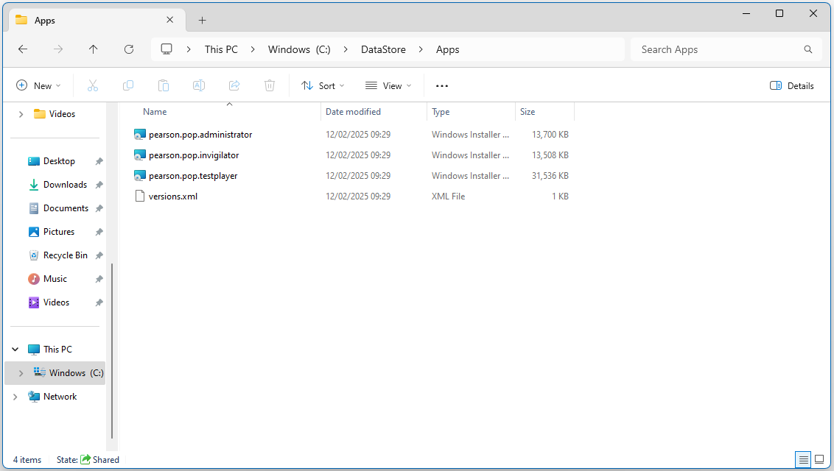834x471 pixels.
Task: Refresh the Apps folder view
Action: pos(129,49)
